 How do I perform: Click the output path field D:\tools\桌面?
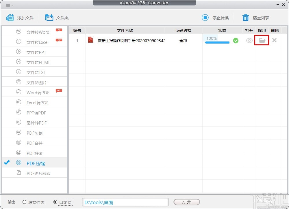125,202
